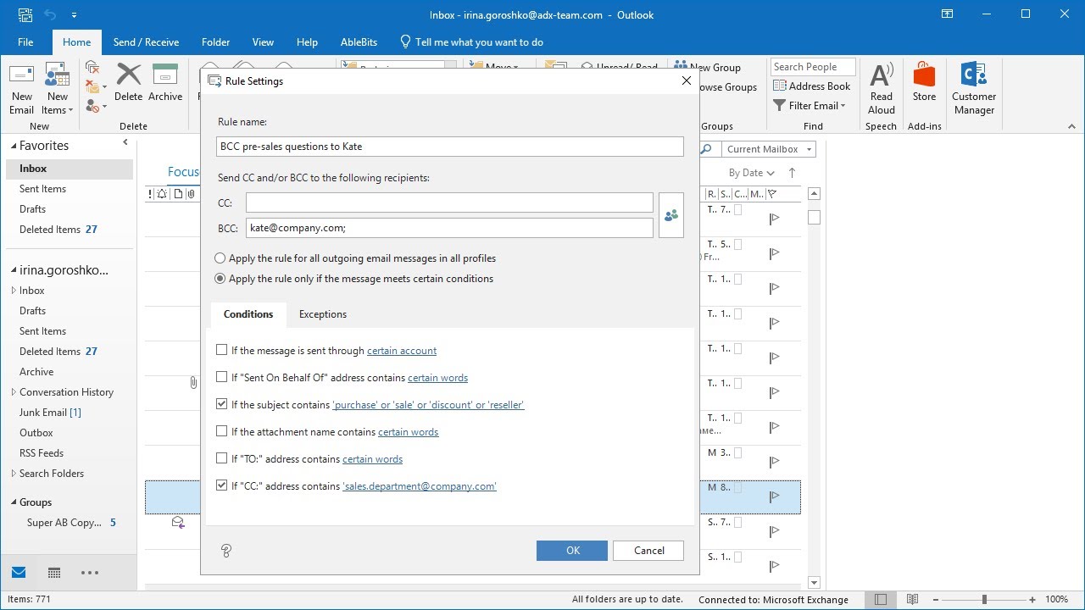Click the Normal view icon in status bar
Screen dimensions: 1085x610
tap(882, 599)
